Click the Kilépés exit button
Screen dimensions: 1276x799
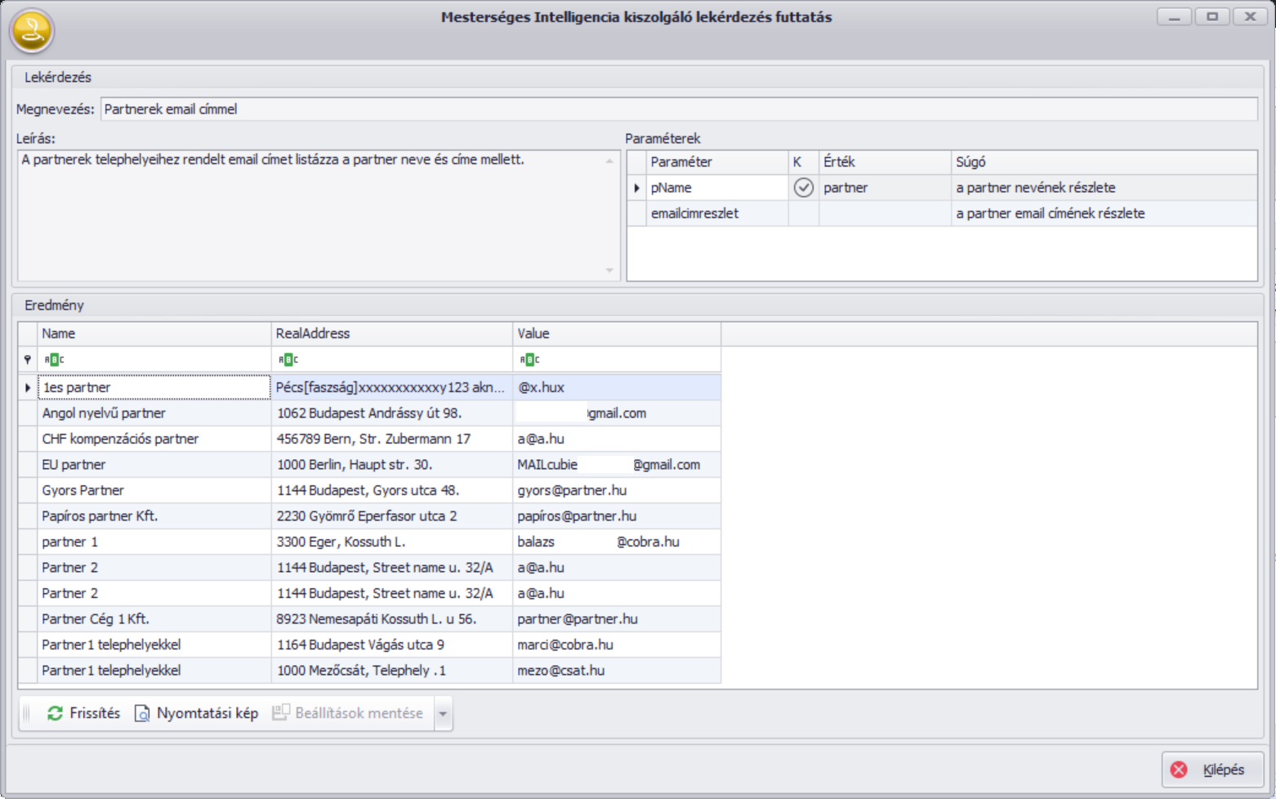click(x=1212, y=770)
